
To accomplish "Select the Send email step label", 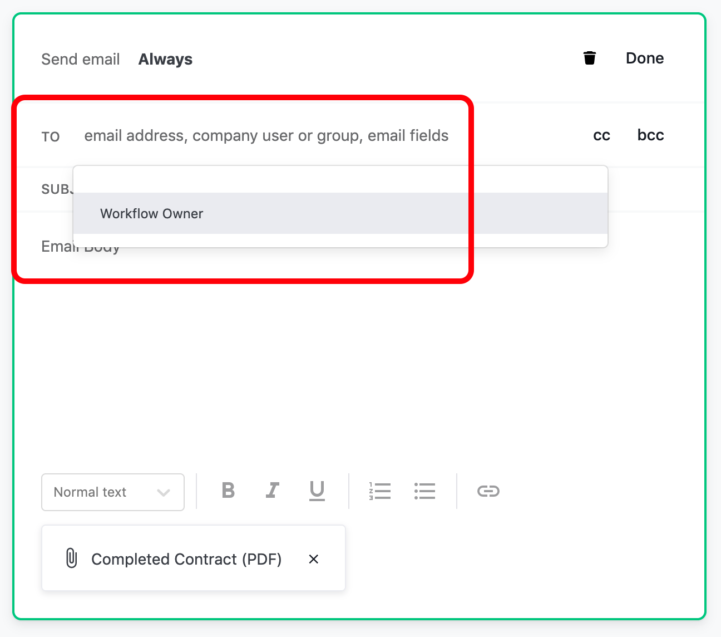I will tap(80, 59).
